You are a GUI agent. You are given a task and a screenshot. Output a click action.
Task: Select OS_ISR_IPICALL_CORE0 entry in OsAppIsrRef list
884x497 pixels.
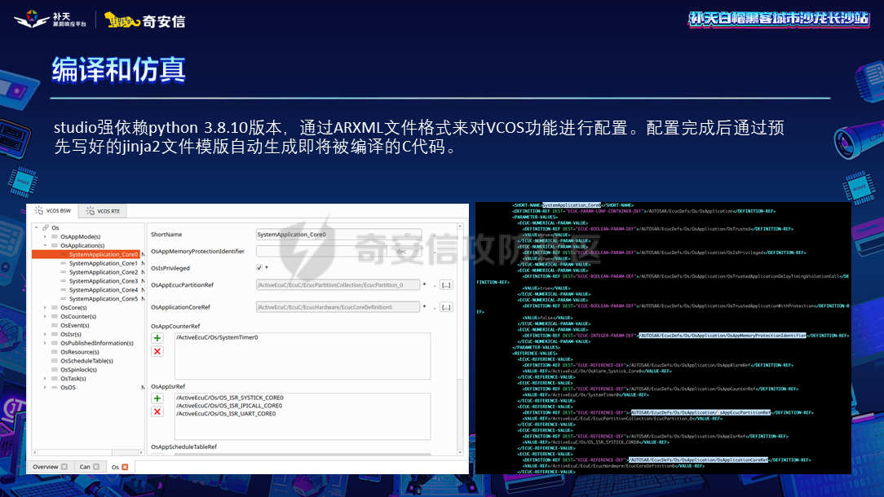point(229,406)
